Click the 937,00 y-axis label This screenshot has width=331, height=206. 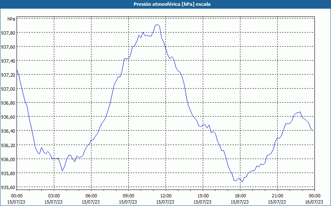8,89
